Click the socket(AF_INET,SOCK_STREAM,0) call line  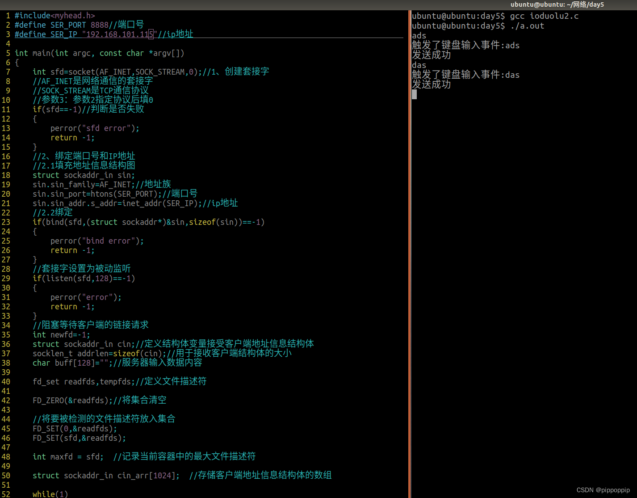point(151,72)
